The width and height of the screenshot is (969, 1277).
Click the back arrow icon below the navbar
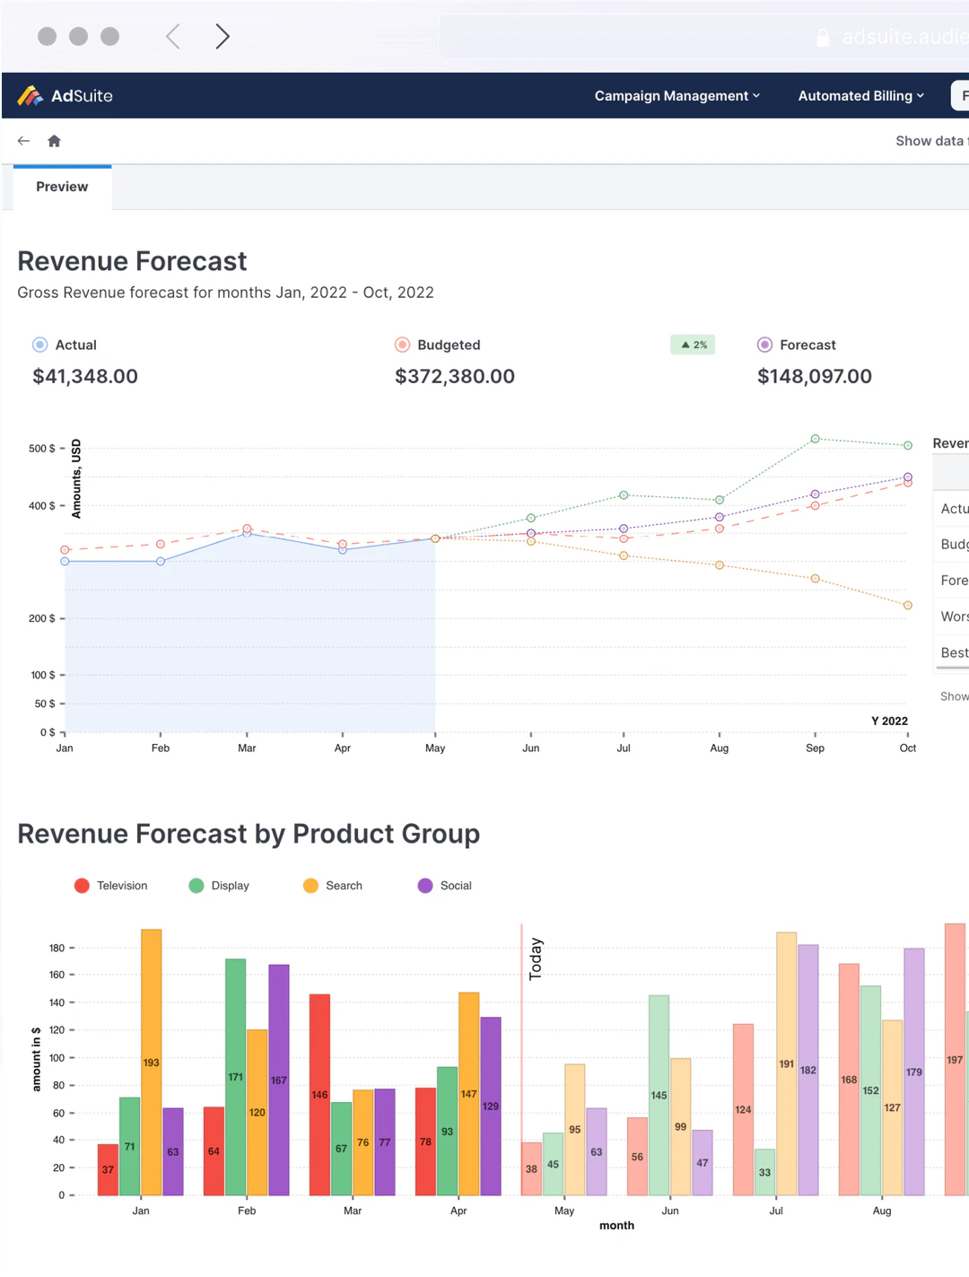pyautogui.click(x=22, y=141)
